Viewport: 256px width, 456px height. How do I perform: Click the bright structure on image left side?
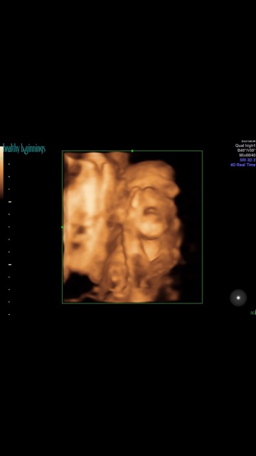pyautogui.click(x=87, y=209)
